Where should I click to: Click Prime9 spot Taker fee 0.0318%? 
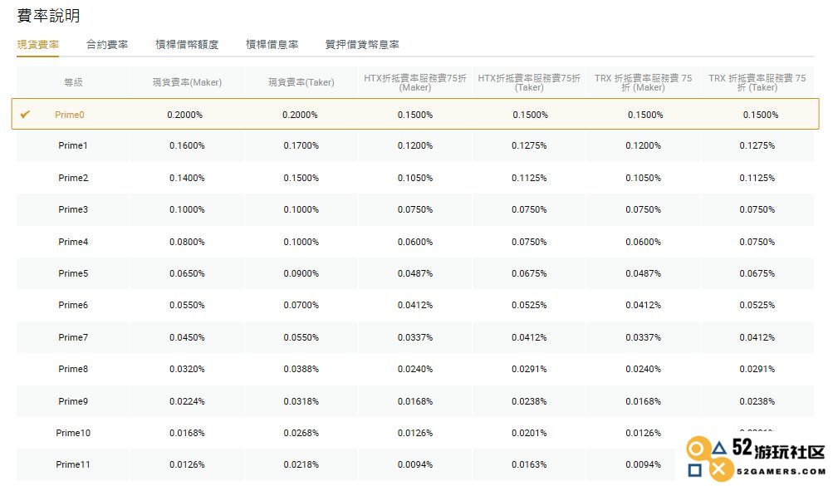(301, 401)
